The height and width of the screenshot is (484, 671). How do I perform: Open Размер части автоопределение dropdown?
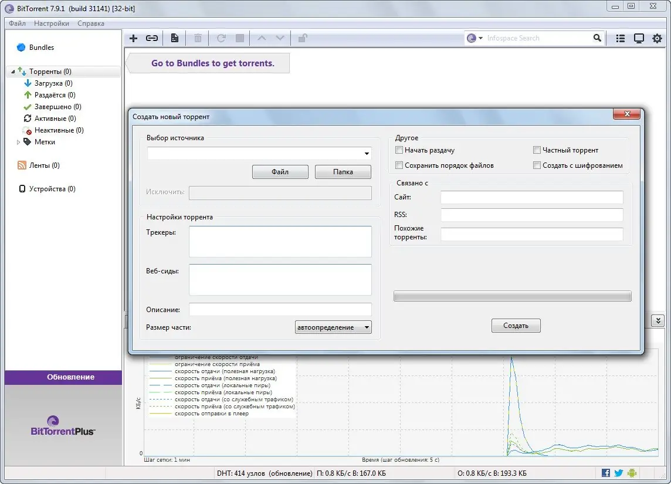[333, 327]
